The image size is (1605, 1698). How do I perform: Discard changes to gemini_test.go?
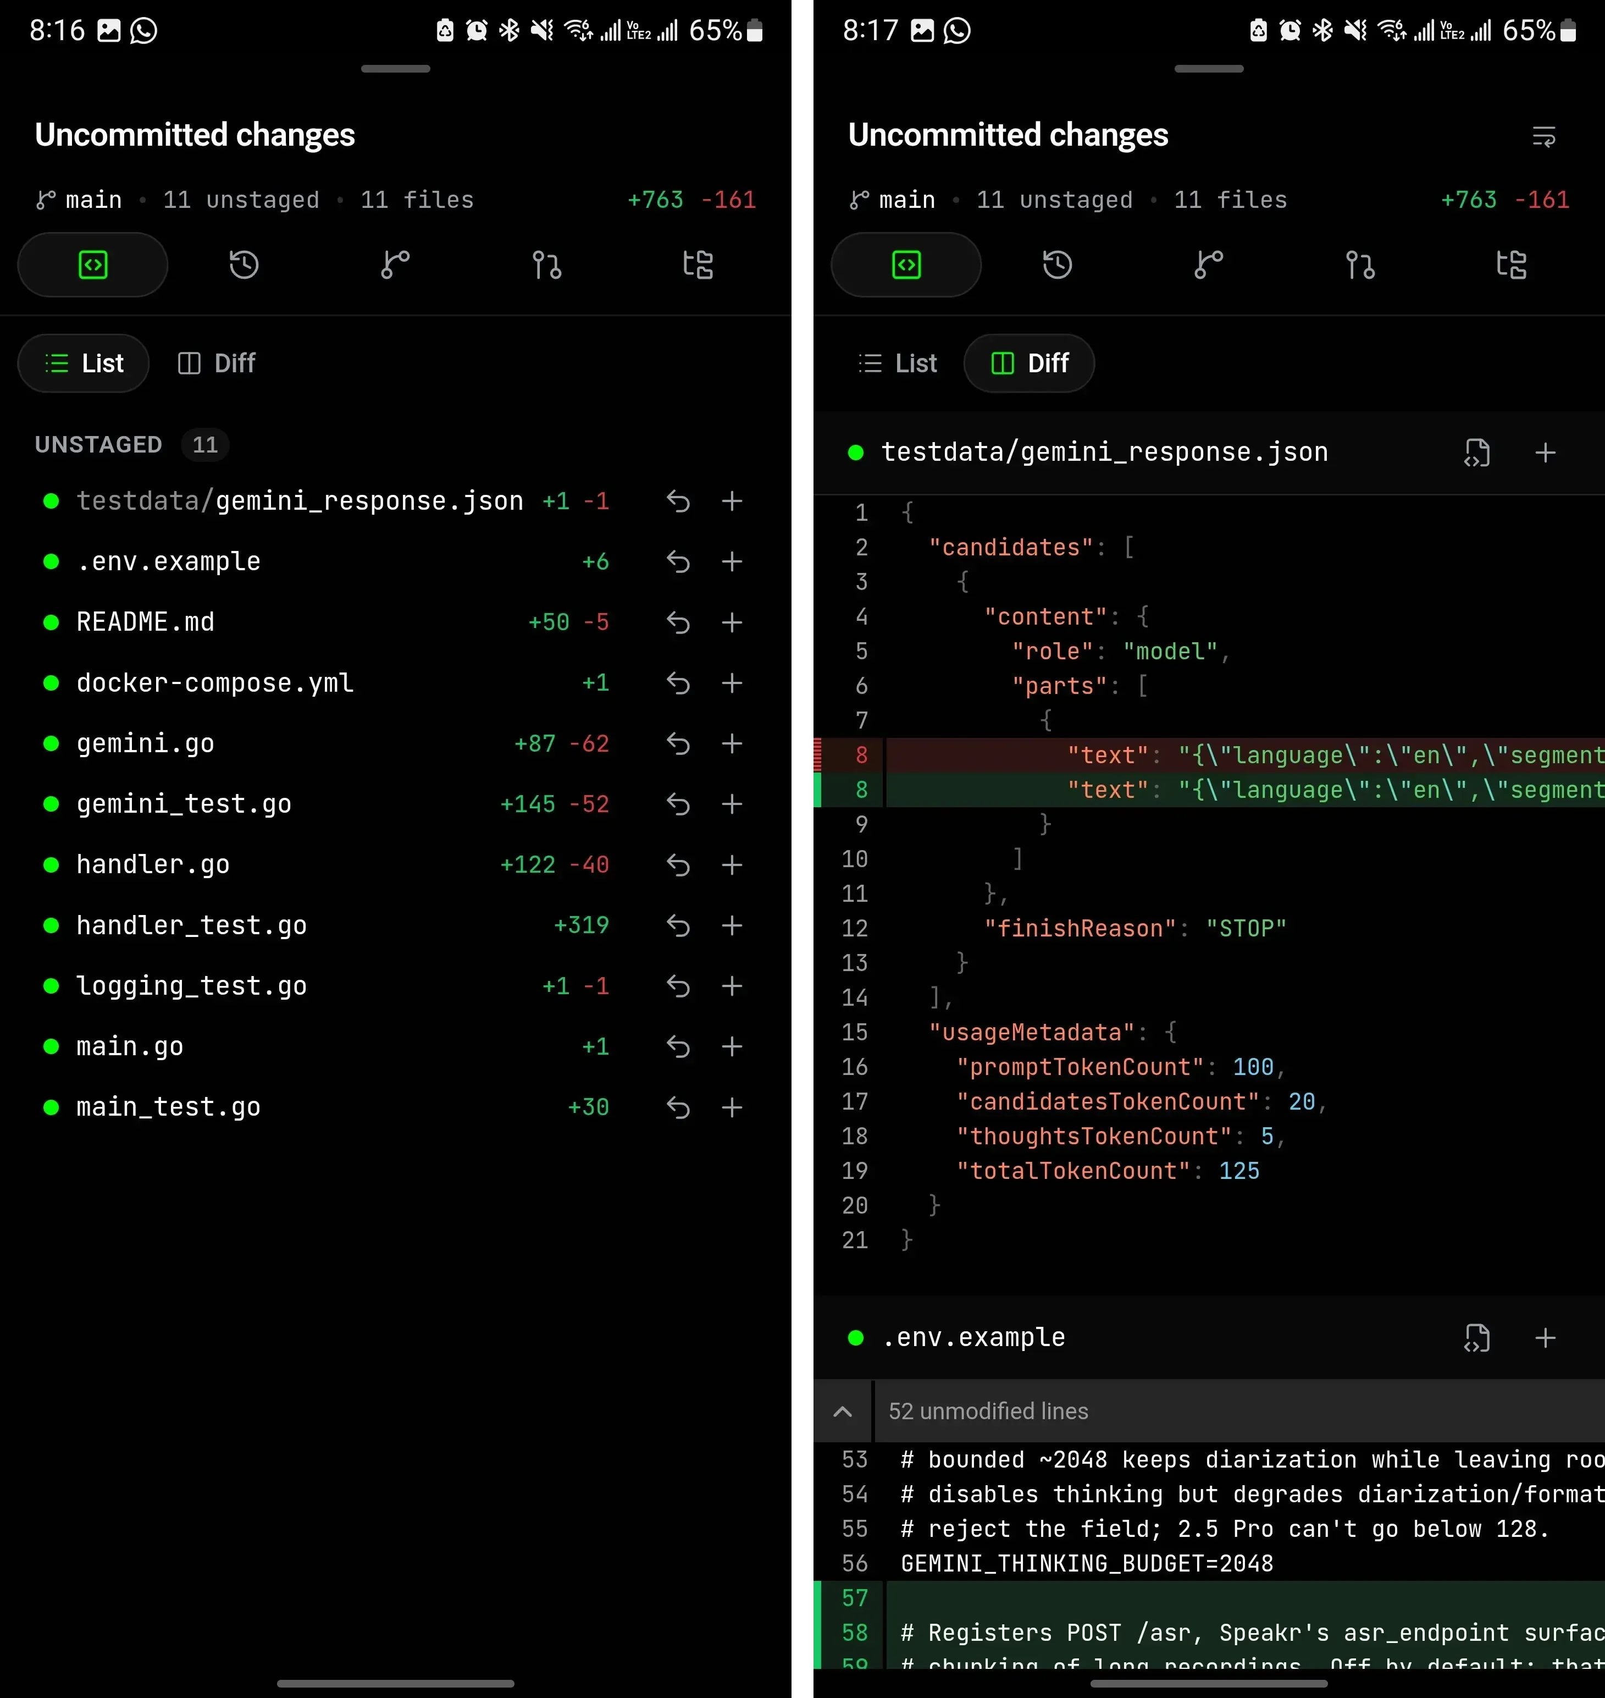(678, 804)
